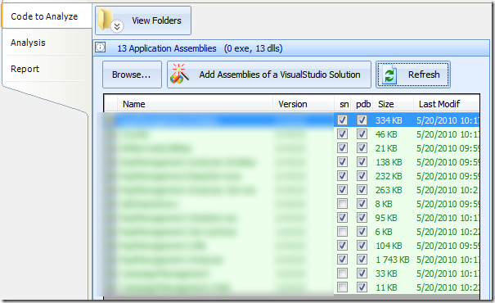Select the 334 KB size cell
495x303 pixels.
(389, 120)
